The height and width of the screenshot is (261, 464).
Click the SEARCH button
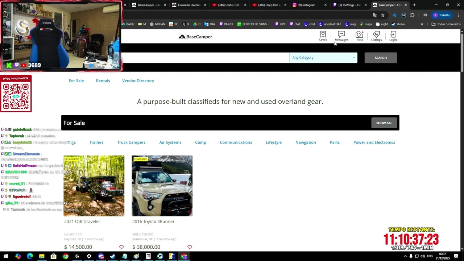pyautogui.click(x=381, y=58)
